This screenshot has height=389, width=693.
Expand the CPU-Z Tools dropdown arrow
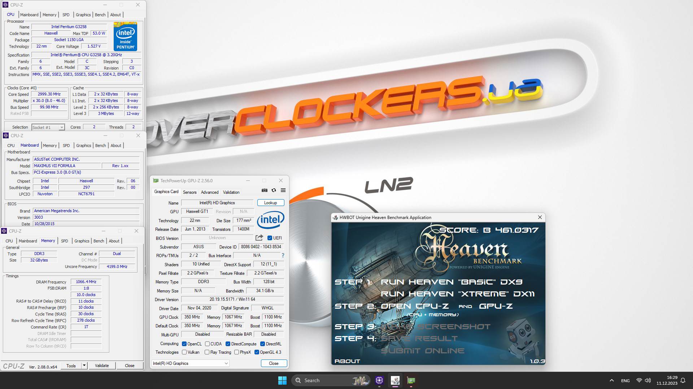coord(84,366)
